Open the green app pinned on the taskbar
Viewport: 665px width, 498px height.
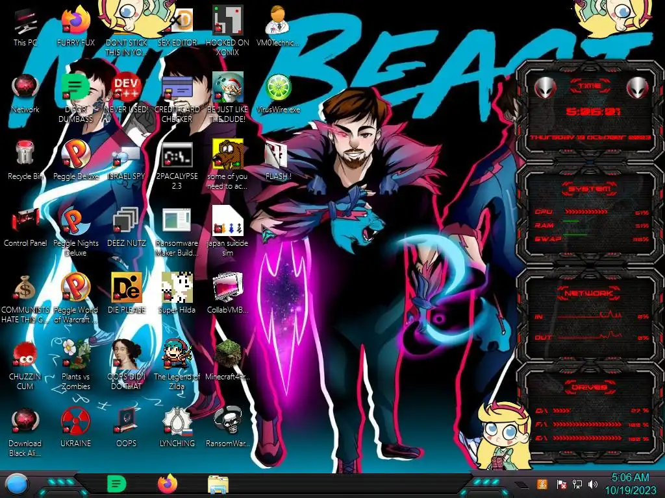tap(116, 484)
